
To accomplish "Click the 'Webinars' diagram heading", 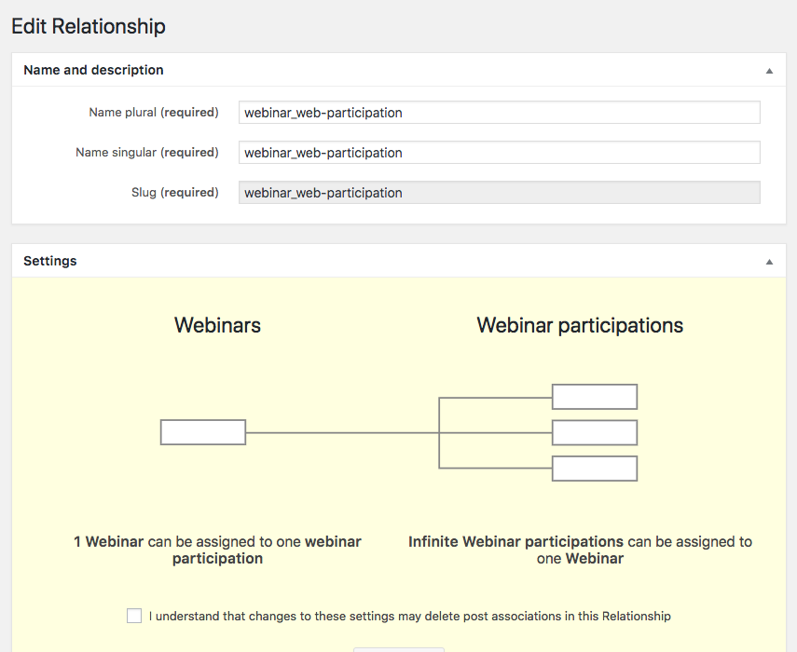I will (x=217, y=325).
